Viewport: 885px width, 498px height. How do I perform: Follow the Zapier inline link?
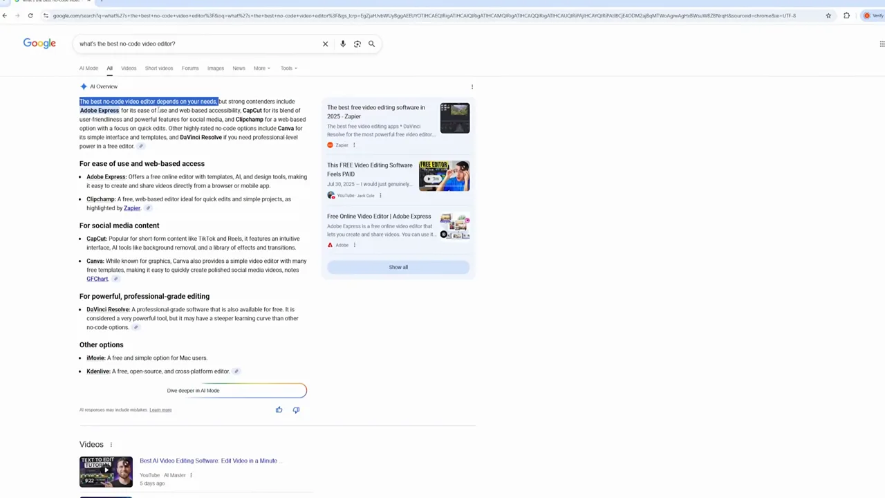[132, 208]
